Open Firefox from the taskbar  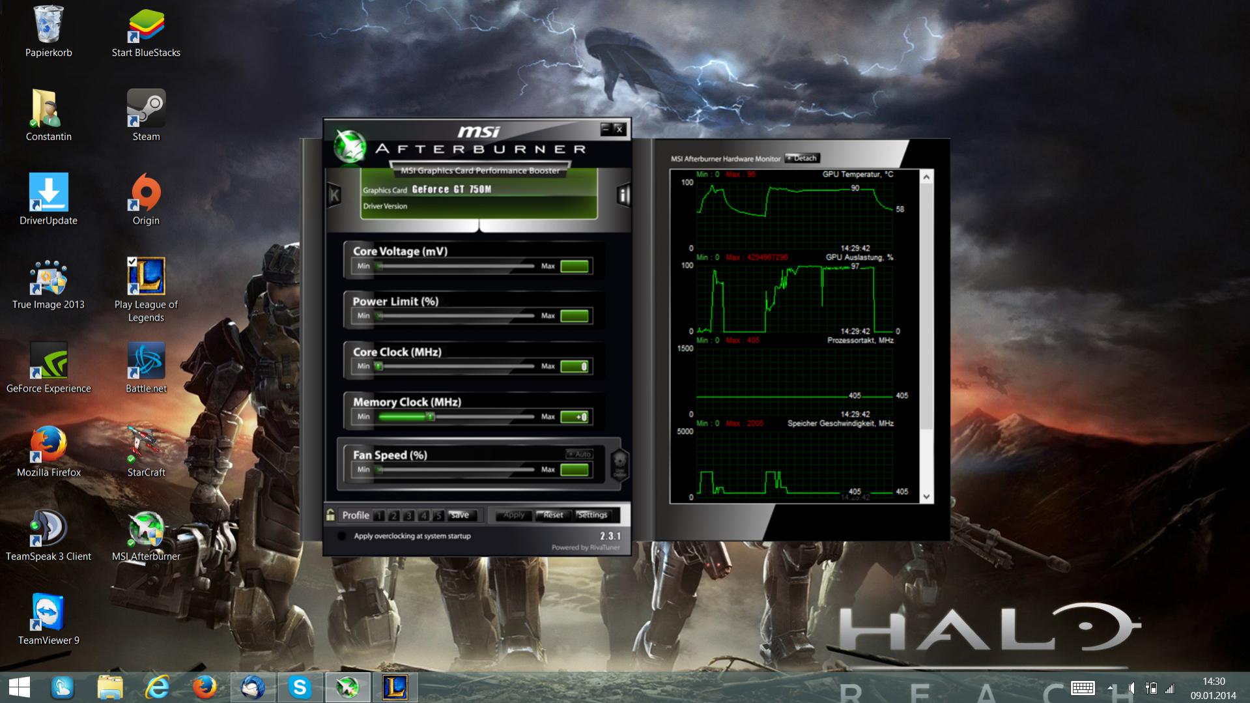coord(205,687)
